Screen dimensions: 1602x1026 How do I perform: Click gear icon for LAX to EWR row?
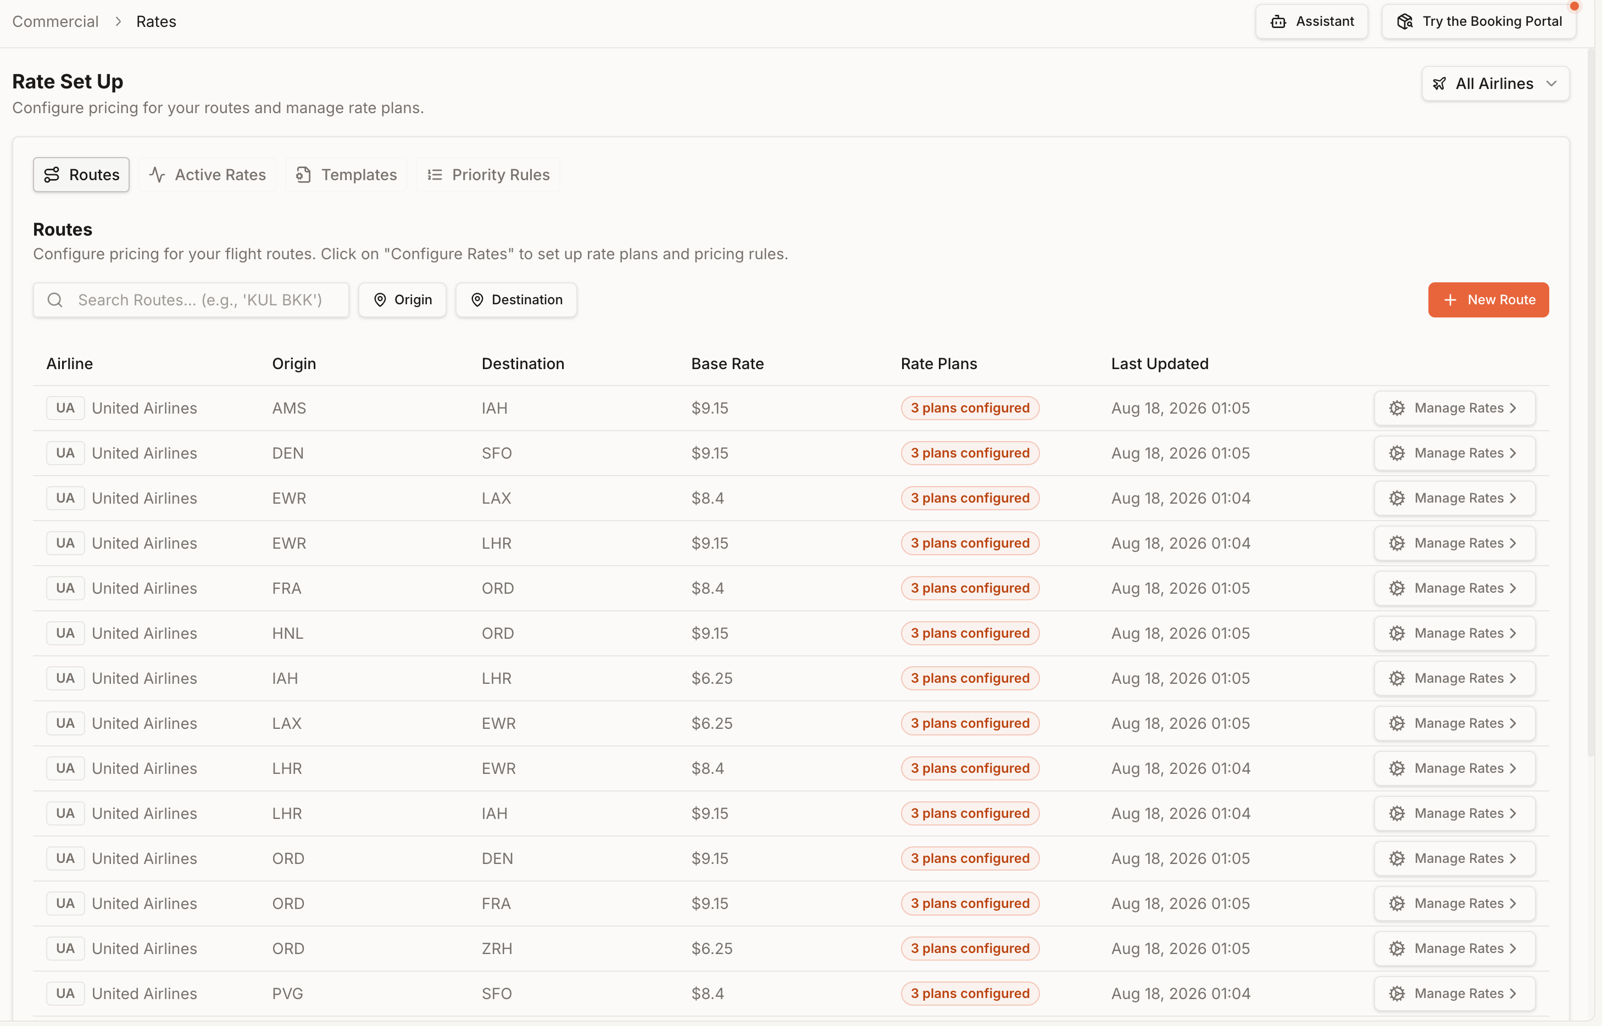[x=1397, y=723]
